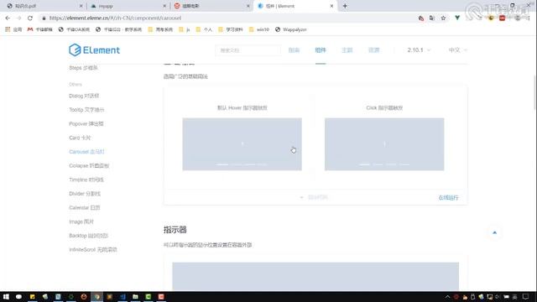Open Steps in the sidebar
Screen dimensions: 537x302
pyautogui.click(x=83, y=68)
